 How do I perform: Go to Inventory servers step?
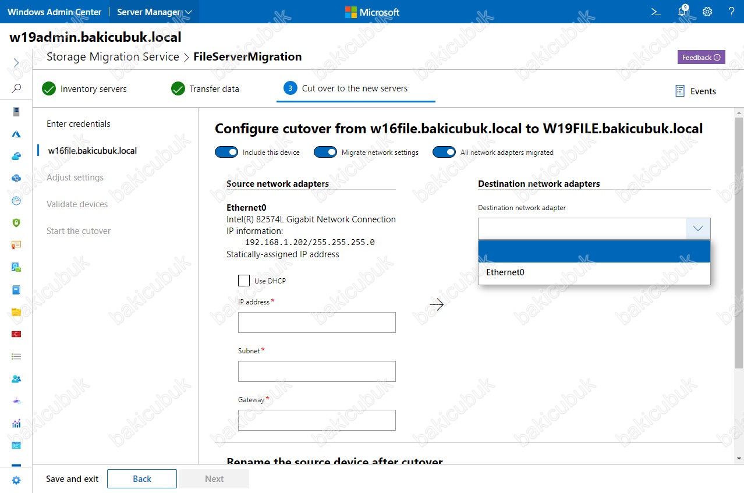click(x=84, y=89)
